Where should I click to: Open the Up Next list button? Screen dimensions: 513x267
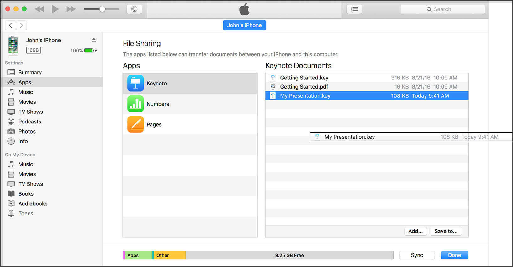pyautogui.click(x=355, y=9)
